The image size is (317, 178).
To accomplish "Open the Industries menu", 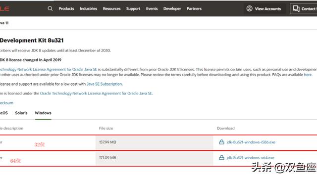I will tap(88, 9).
